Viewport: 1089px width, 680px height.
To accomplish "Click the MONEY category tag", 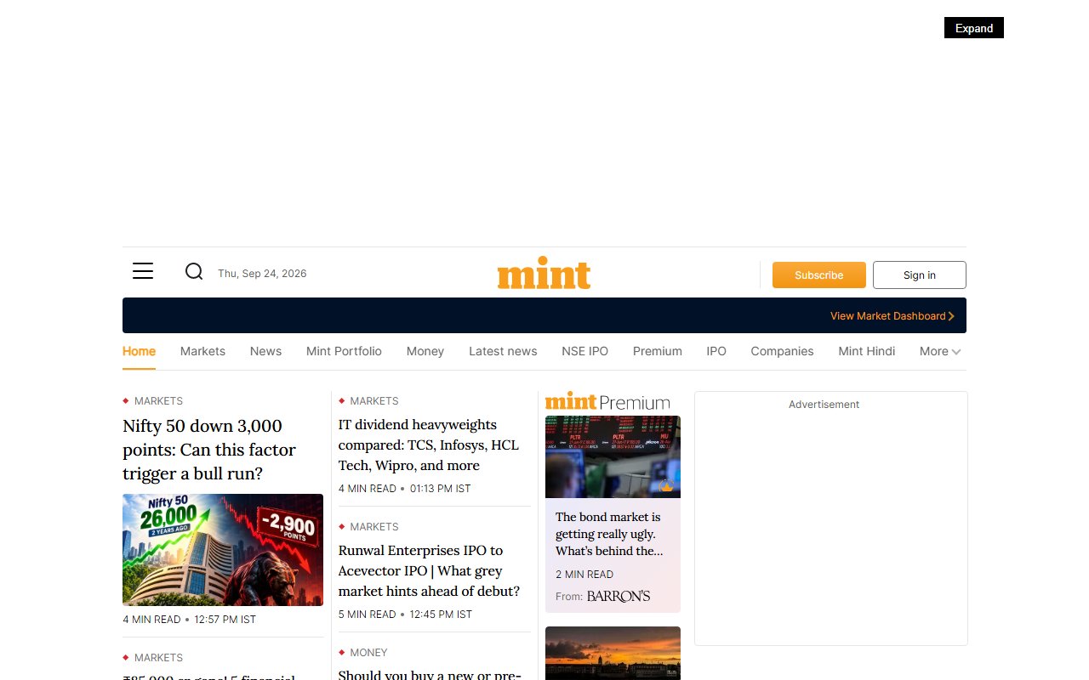I will click(368, 653).
